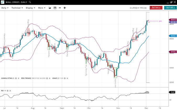Image resolution: width=177 pixels, height=110 pixels.
Task: Open RSI indicator settings gear
Action: [x=8, y=91]
